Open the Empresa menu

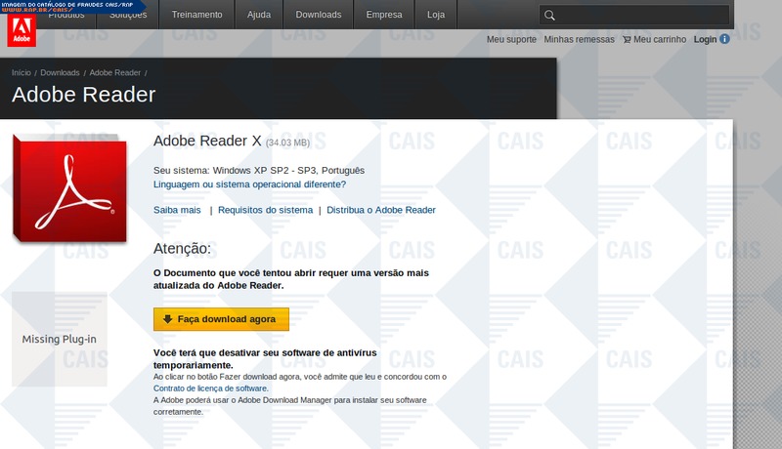pos(383,15)
